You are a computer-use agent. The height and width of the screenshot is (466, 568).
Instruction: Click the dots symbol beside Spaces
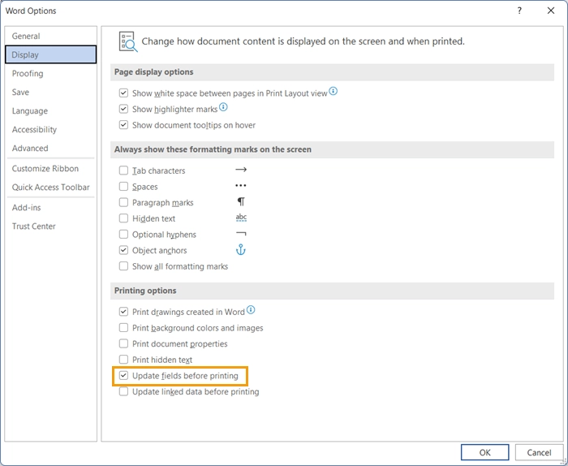(x=241, y=186)
